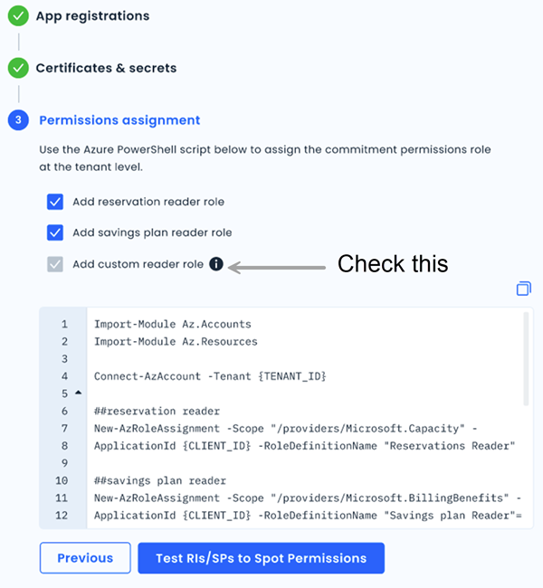The width and height of the screenshot is (543, 588).
Task: Click the step 3 number badge
Action: [18, 119]
